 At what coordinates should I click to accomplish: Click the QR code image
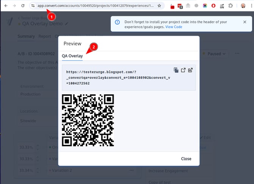coord(88,120)
